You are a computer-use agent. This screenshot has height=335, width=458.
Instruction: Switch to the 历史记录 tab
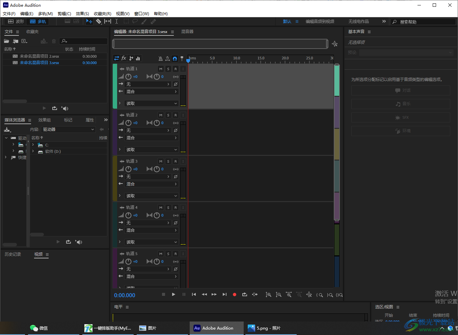13,254
